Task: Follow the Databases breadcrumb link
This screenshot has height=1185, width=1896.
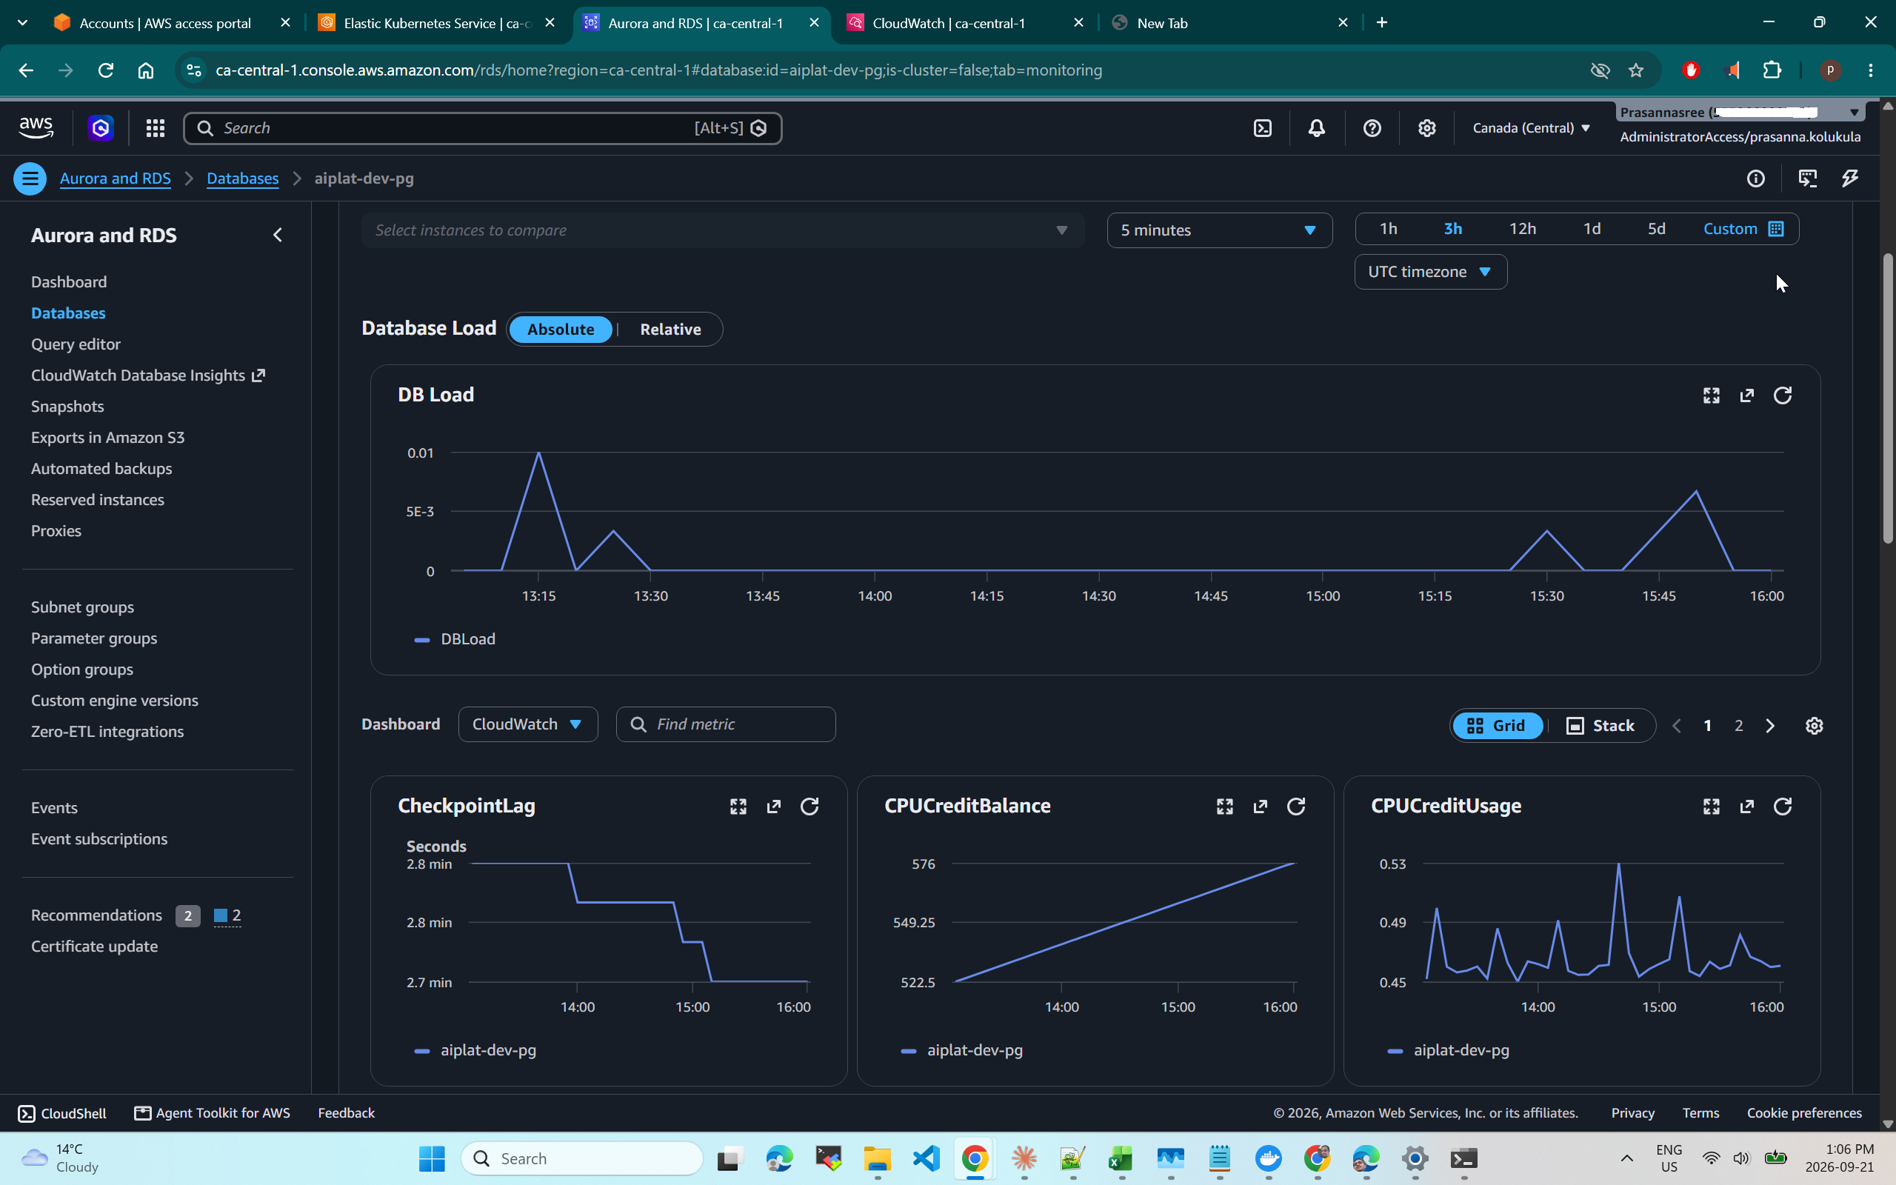Action: 243,178
